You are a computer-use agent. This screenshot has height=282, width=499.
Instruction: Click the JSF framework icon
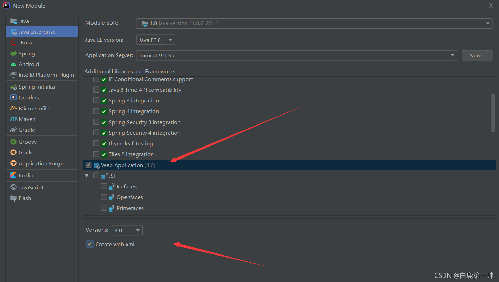click(x=105, y=176)
